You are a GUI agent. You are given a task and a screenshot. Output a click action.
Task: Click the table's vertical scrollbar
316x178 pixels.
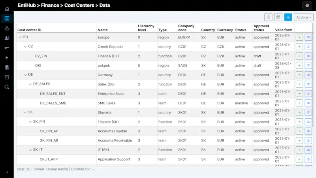(x=313, y=75)
